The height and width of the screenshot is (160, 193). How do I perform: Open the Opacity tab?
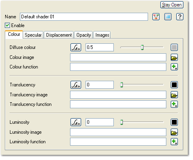(x=84, y=35)
